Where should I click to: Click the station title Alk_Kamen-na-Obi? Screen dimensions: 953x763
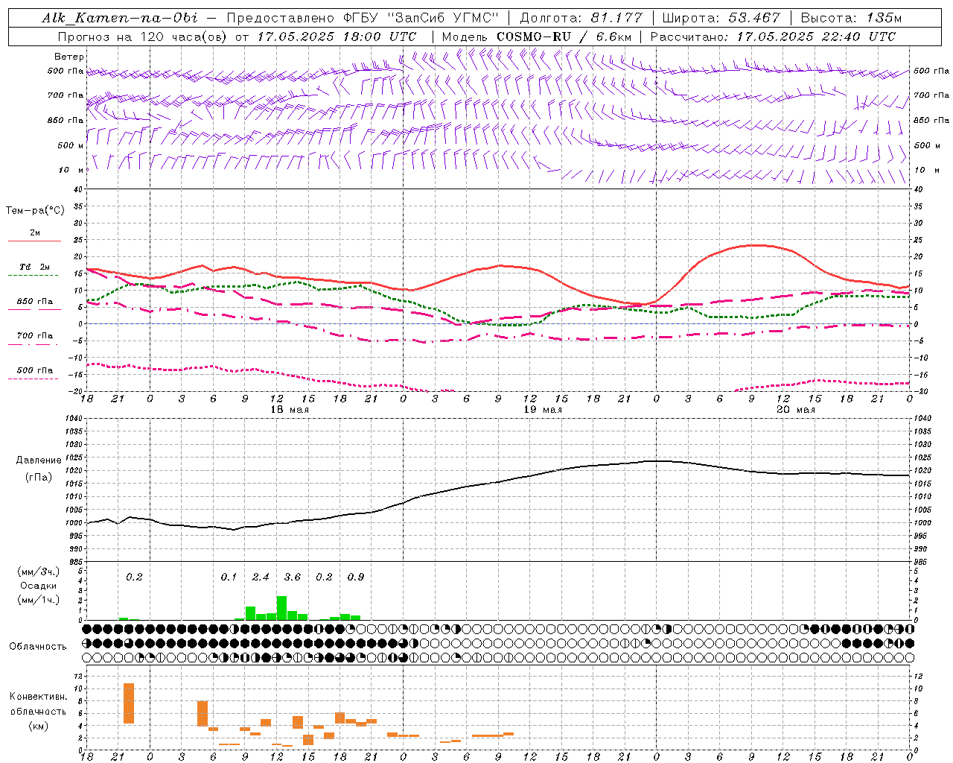(120, 18)
